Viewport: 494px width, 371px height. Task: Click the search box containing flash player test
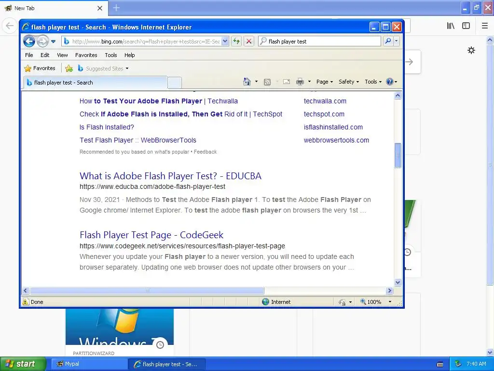pos(319,42)
